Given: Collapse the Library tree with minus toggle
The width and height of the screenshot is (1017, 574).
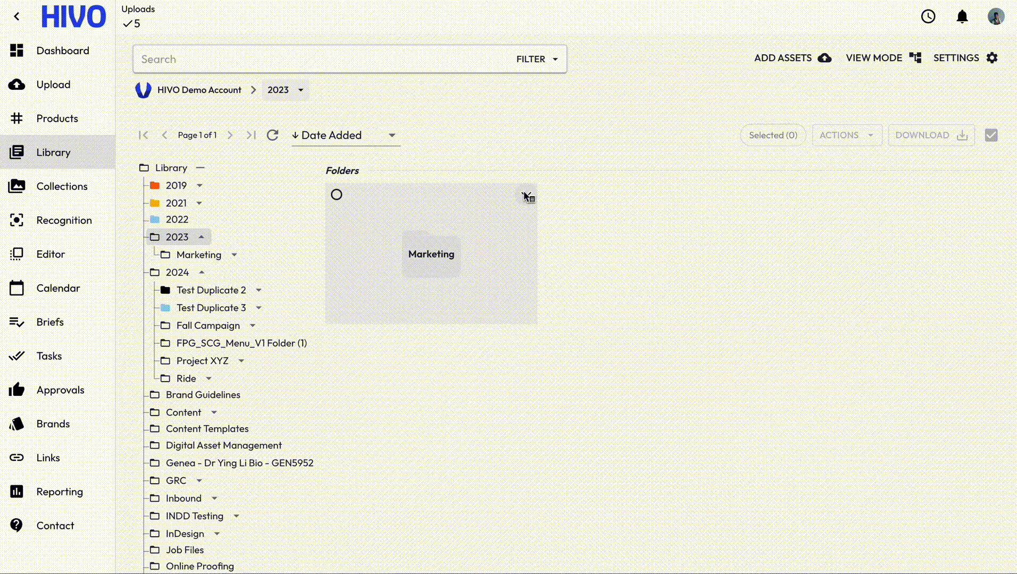Looking at the screenshot, I should pyautogui.click(x=201, y=168).
